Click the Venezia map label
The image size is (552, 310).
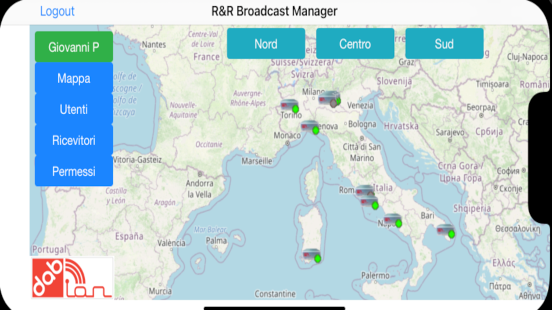(360, 105)
